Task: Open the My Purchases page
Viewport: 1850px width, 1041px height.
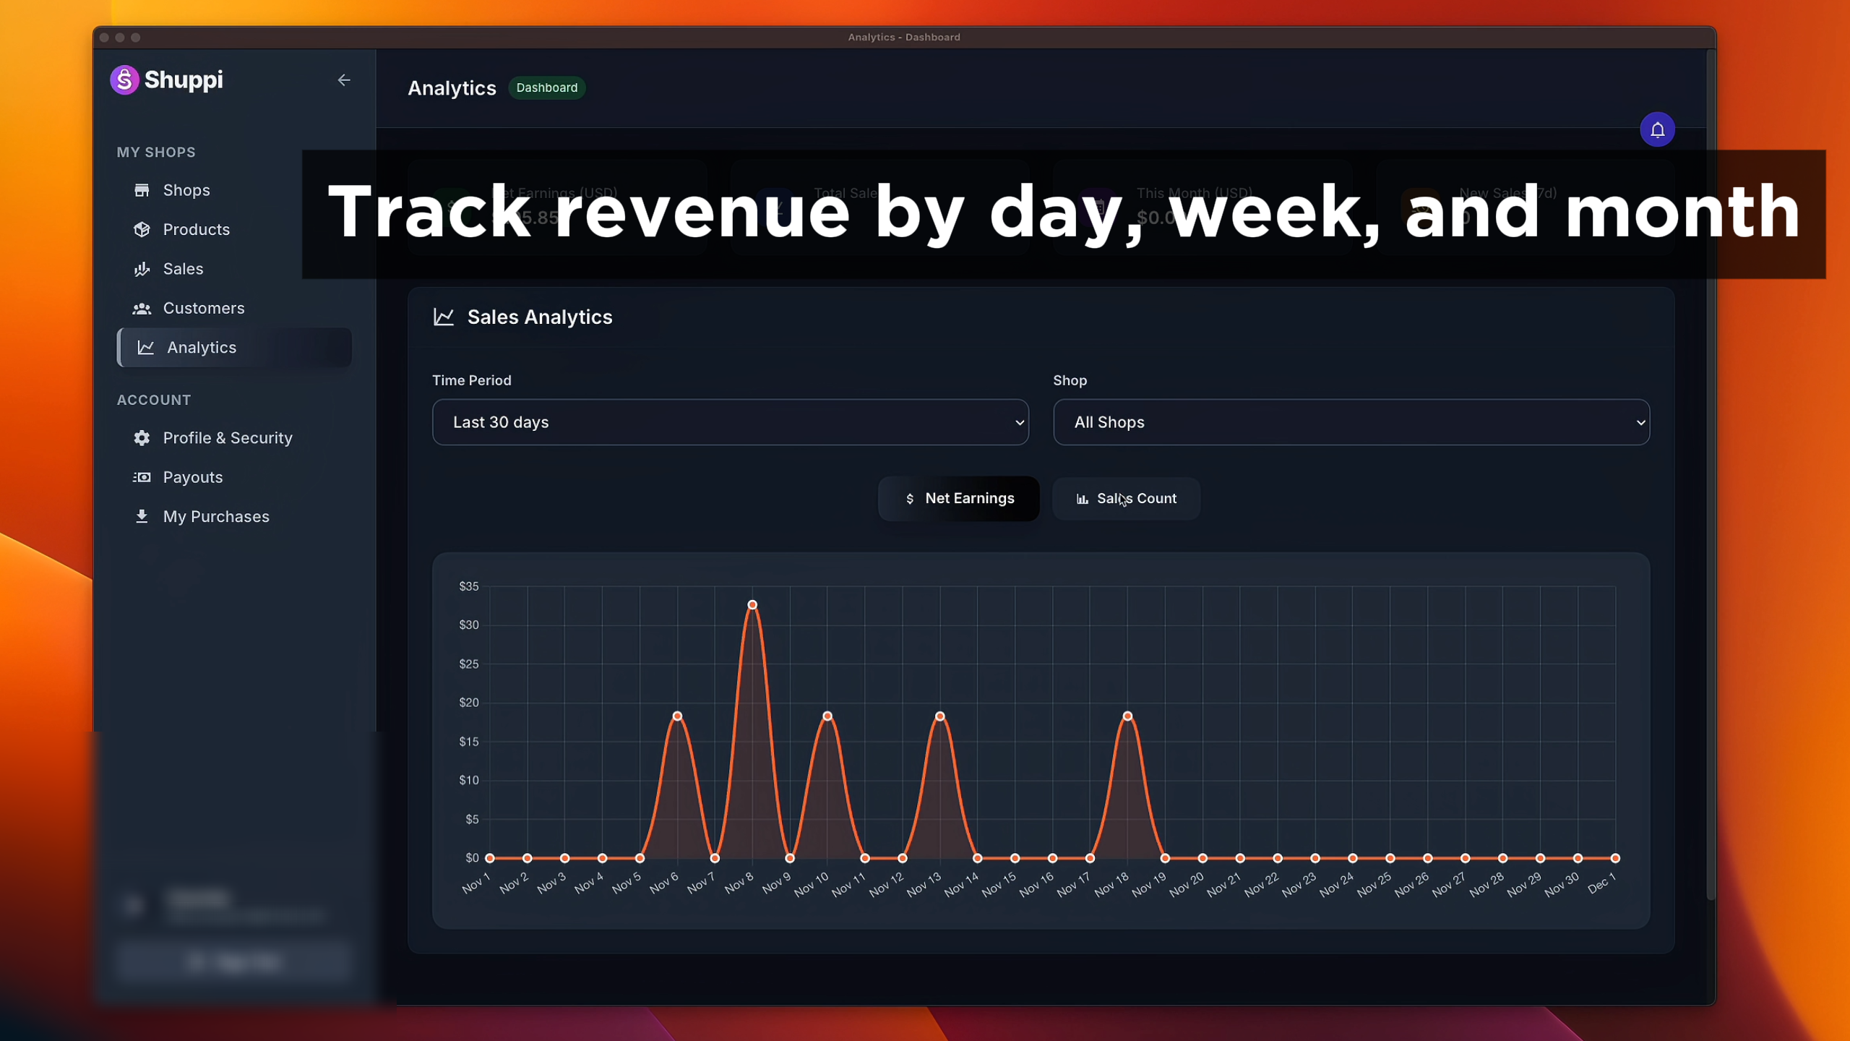Action: [x=215, y=516]
